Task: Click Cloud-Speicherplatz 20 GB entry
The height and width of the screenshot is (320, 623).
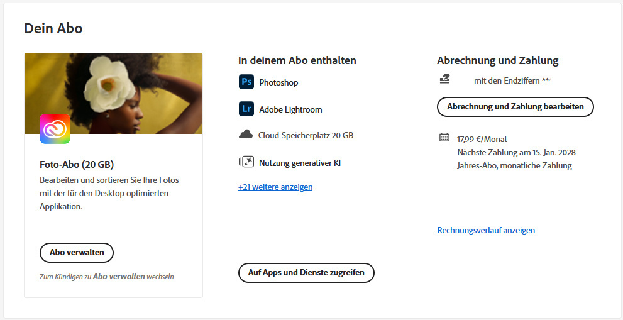Action: [300, 135]
